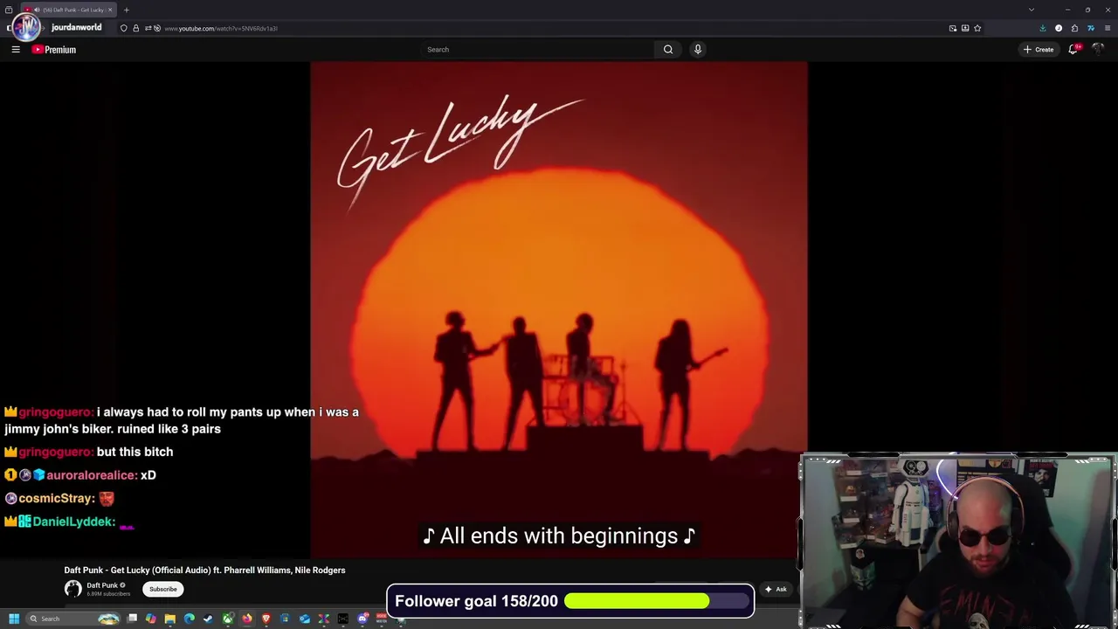Click the video title text under player

point(204,570)
